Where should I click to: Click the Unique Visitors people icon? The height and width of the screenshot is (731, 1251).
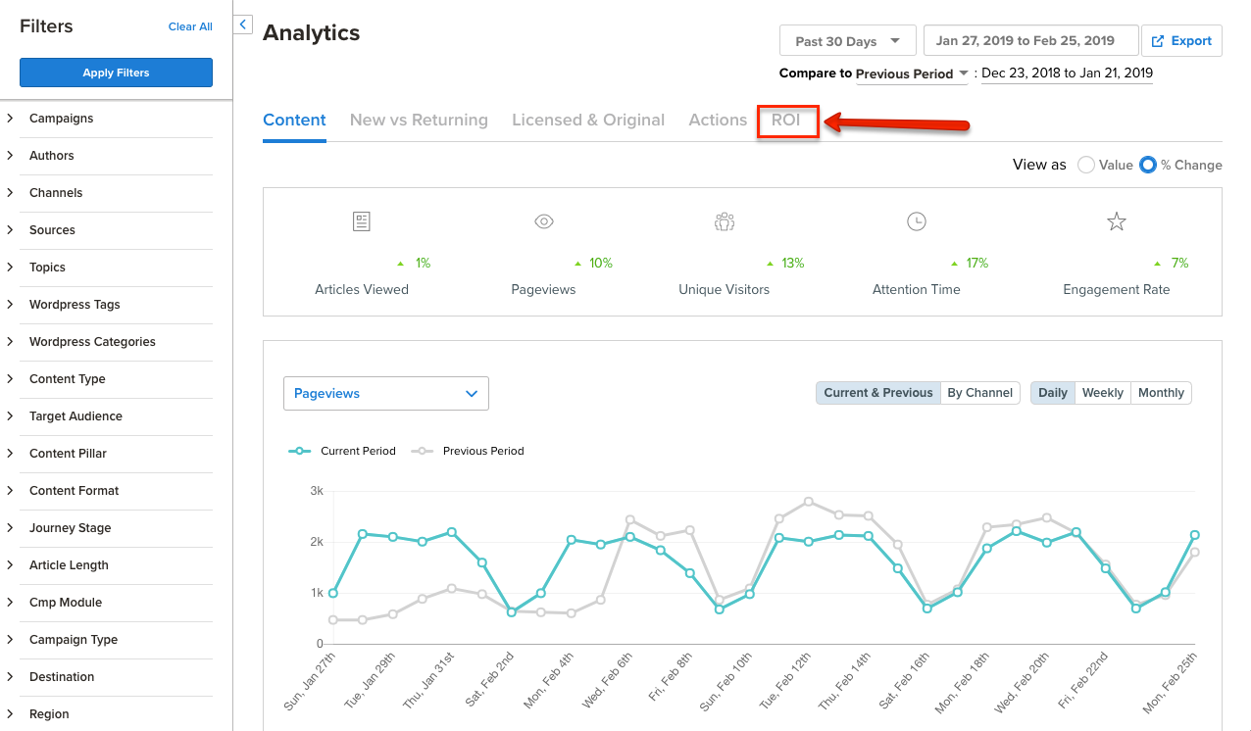[x=725, y=221]
